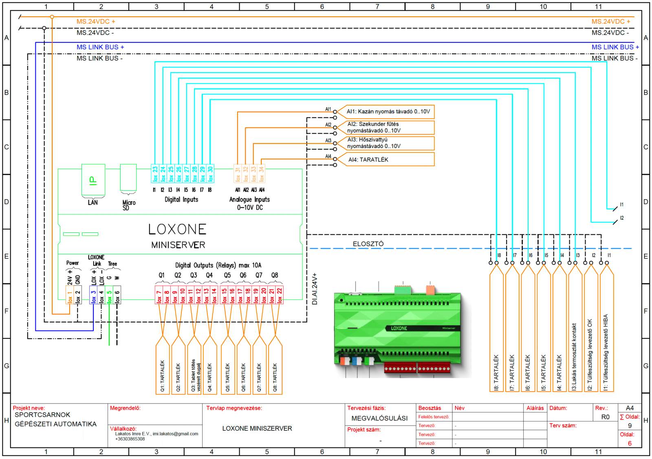Select terminal lox 23 of digital input I1
The image size is (652, 459).
(155, 174)
